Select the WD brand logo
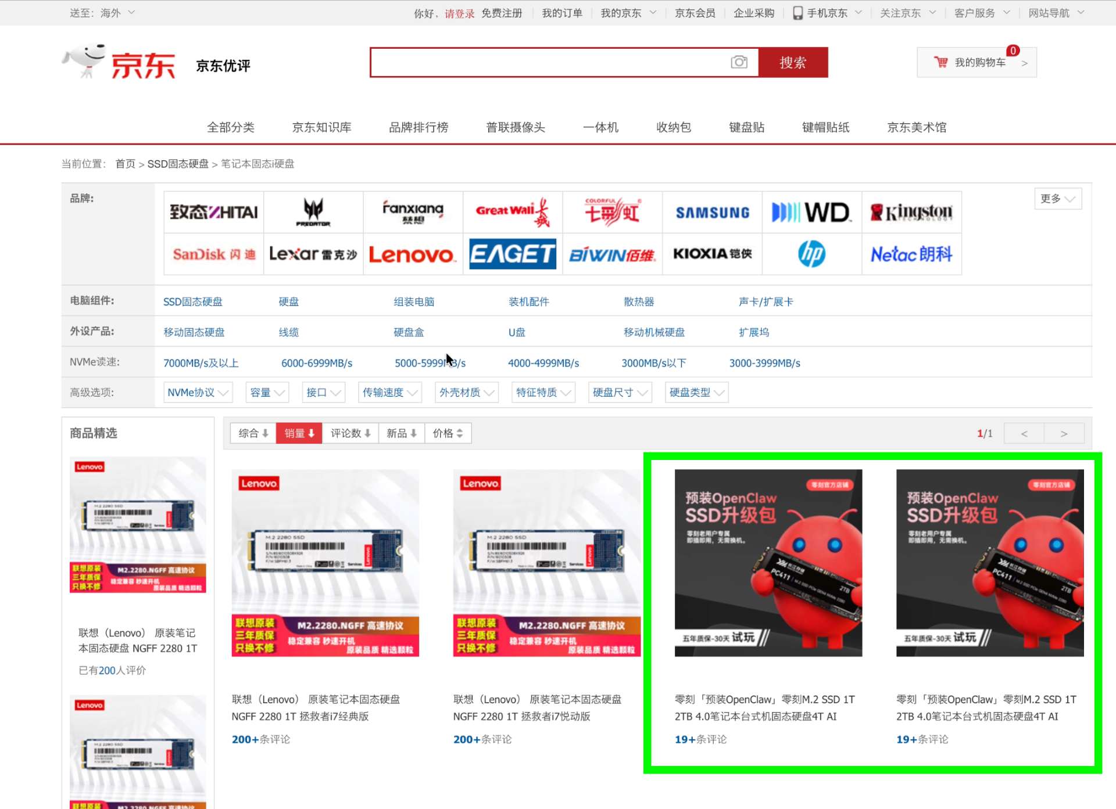The height and width of the screenshot is (809, 1116). point(812,212)
